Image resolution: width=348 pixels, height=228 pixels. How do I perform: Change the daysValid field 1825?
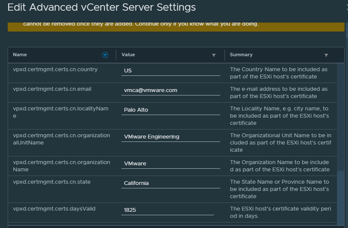click(x=170, y=210)
